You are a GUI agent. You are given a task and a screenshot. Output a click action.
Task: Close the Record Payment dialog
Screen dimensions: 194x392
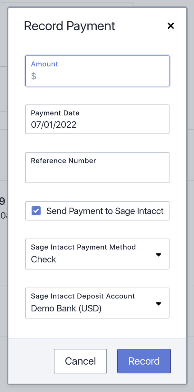(171, 26)
